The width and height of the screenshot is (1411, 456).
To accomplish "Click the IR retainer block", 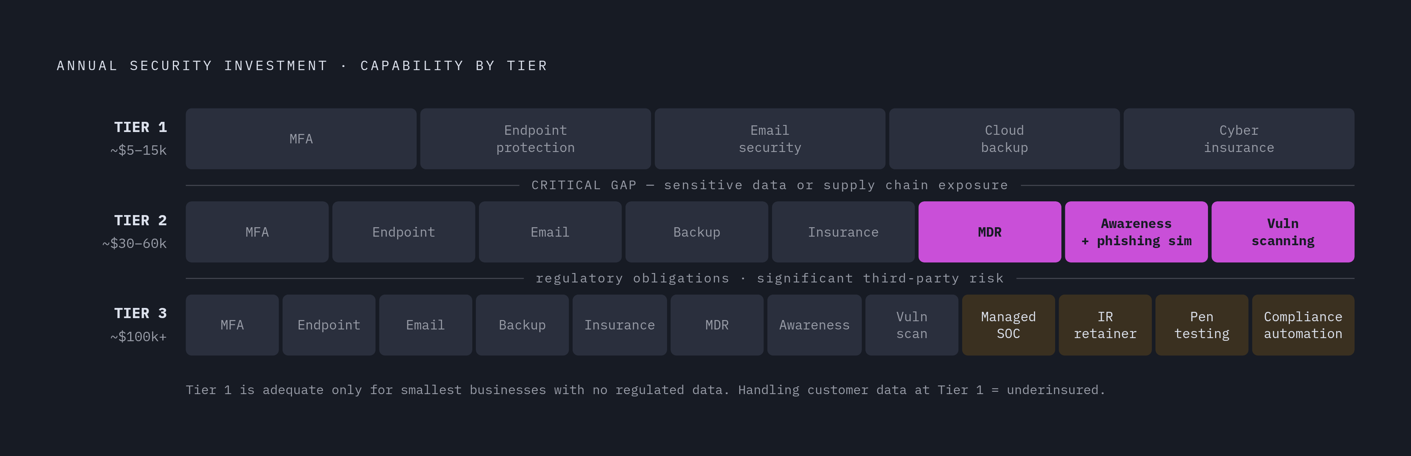I will tap(1105, 325).
